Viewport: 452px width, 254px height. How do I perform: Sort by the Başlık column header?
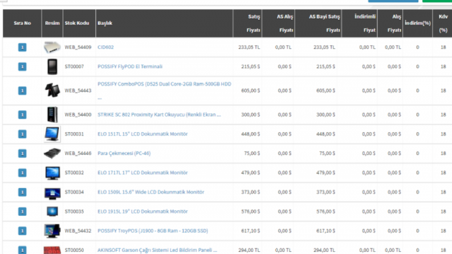(105, 23)
